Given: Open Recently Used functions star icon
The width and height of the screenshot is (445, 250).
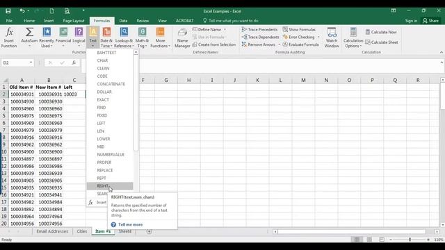Looking at the screenshot, I should [x=47, y=32].
